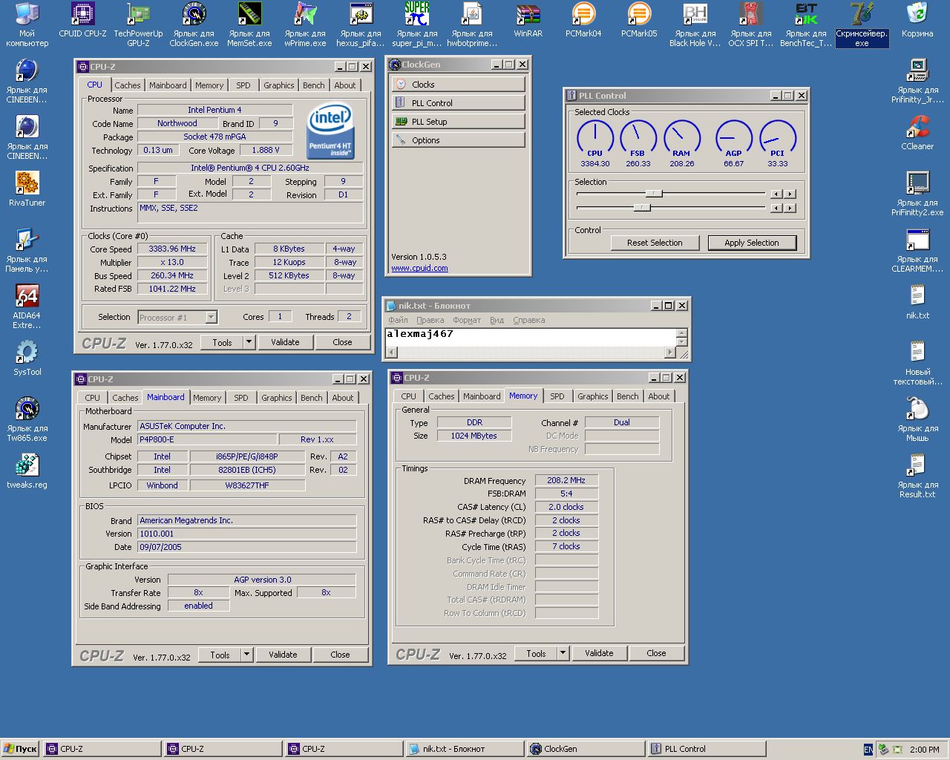
Task: Click Validate in the top CPU-Z window
Action: point(285,342)
